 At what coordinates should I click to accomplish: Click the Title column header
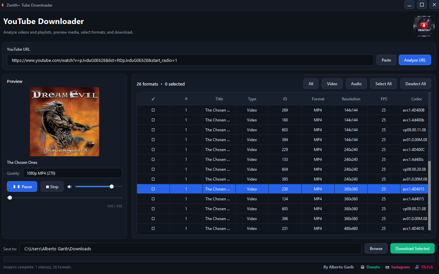219,99
